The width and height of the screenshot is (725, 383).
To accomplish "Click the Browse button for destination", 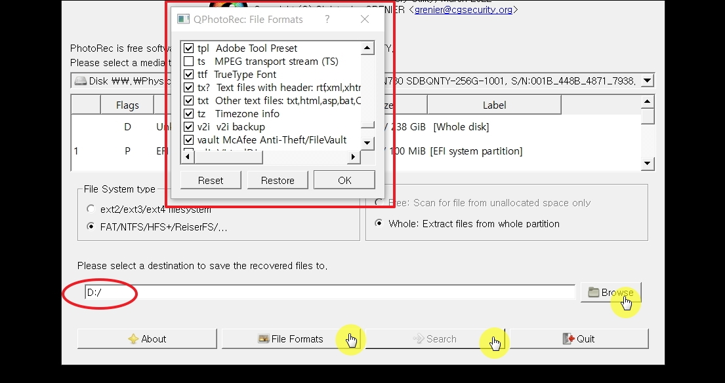I will click(x=611, y=292).
